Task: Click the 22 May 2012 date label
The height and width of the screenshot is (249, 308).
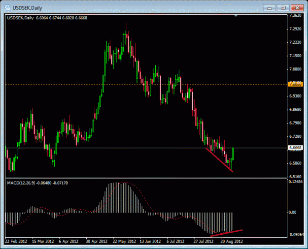Action: coord(125,241)
